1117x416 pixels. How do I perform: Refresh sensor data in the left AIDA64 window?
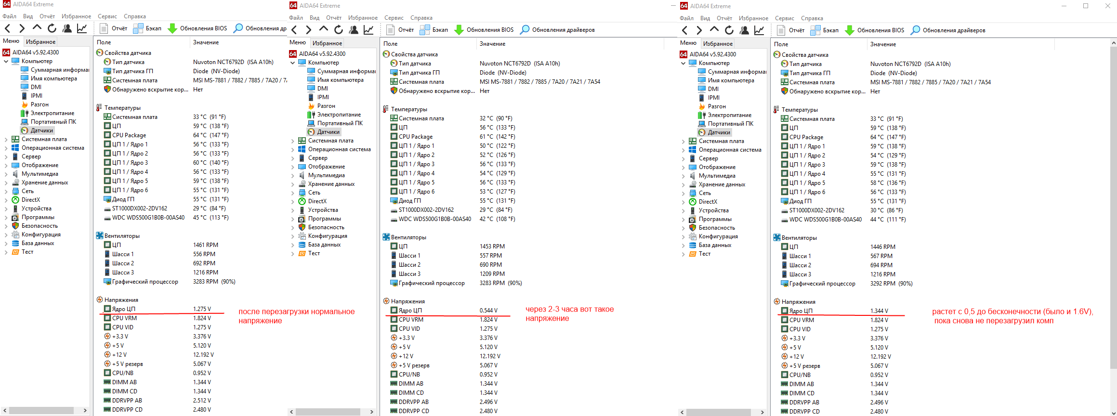[x=52, y=28]
